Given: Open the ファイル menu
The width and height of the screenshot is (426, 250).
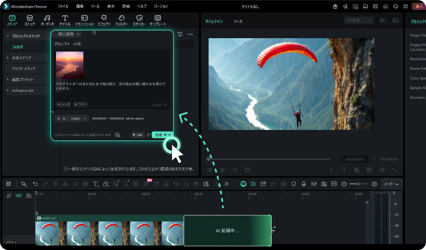Looking at the screenshot, I should point(63,6).
